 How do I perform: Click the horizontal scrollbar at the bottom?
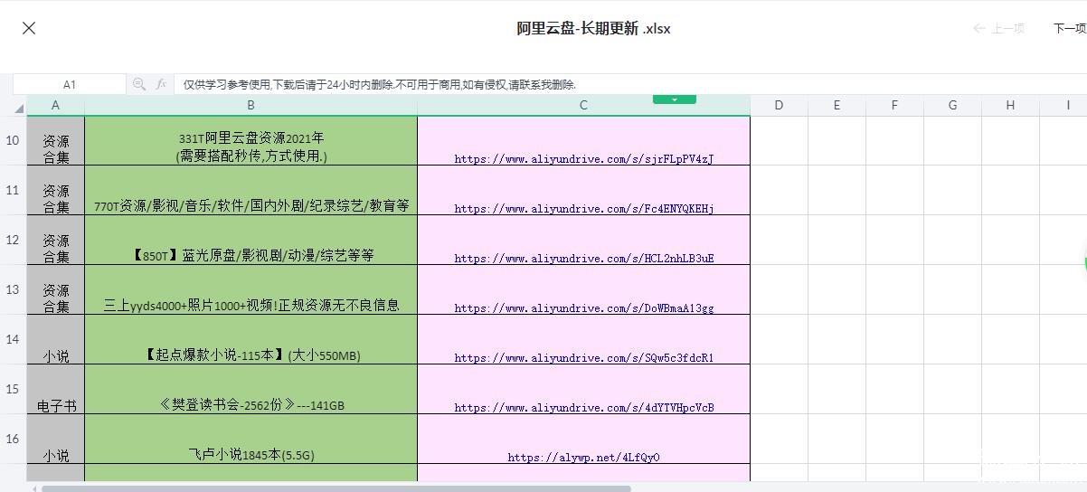click(336, 488)
